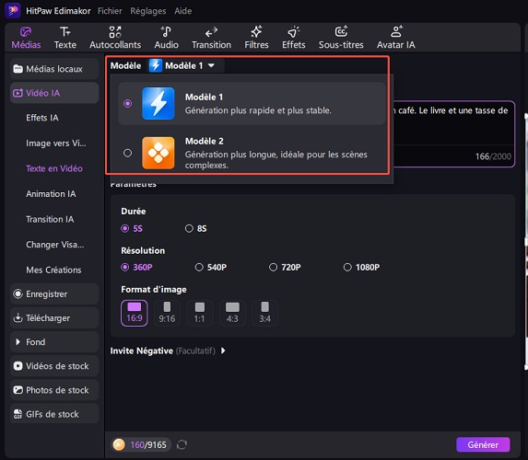Image resolution: width=528 pixels, height=460 pixels.
Task: Click the 166/2000 character counter
Action: 493,156
